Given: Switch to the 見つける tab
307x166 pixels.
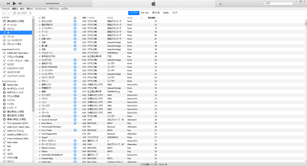Looking at the screenshot, I should point(156,13).
